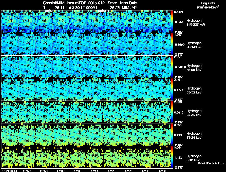Select the 24-35 keV panel at 17:38
This screenshot has height=172, width=226.
(162, 112)
